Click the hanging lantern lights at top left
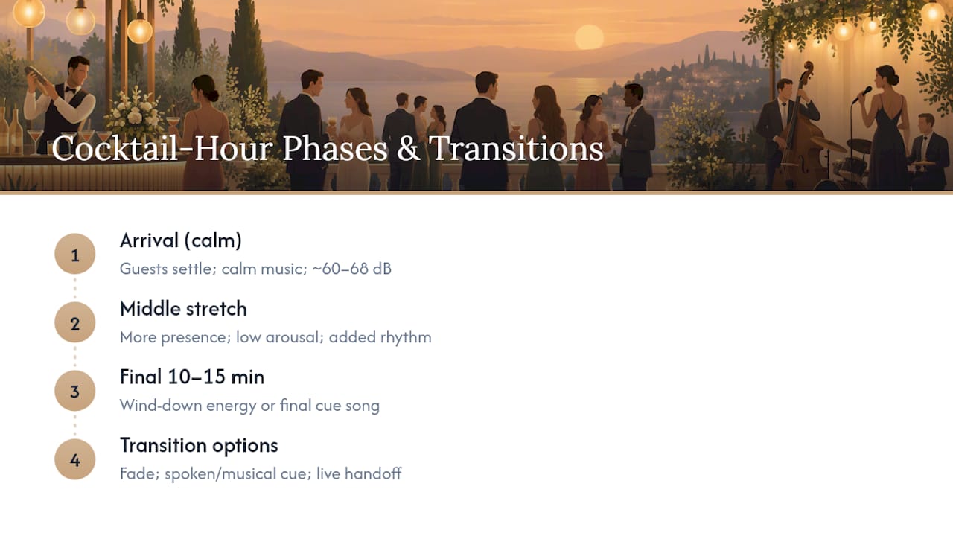 tap(78, 19)
